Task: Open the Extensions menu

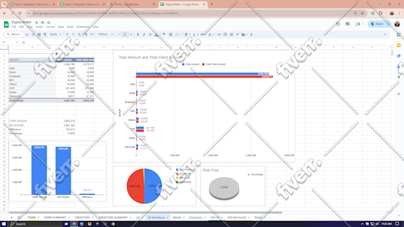Action: (83, 27)
